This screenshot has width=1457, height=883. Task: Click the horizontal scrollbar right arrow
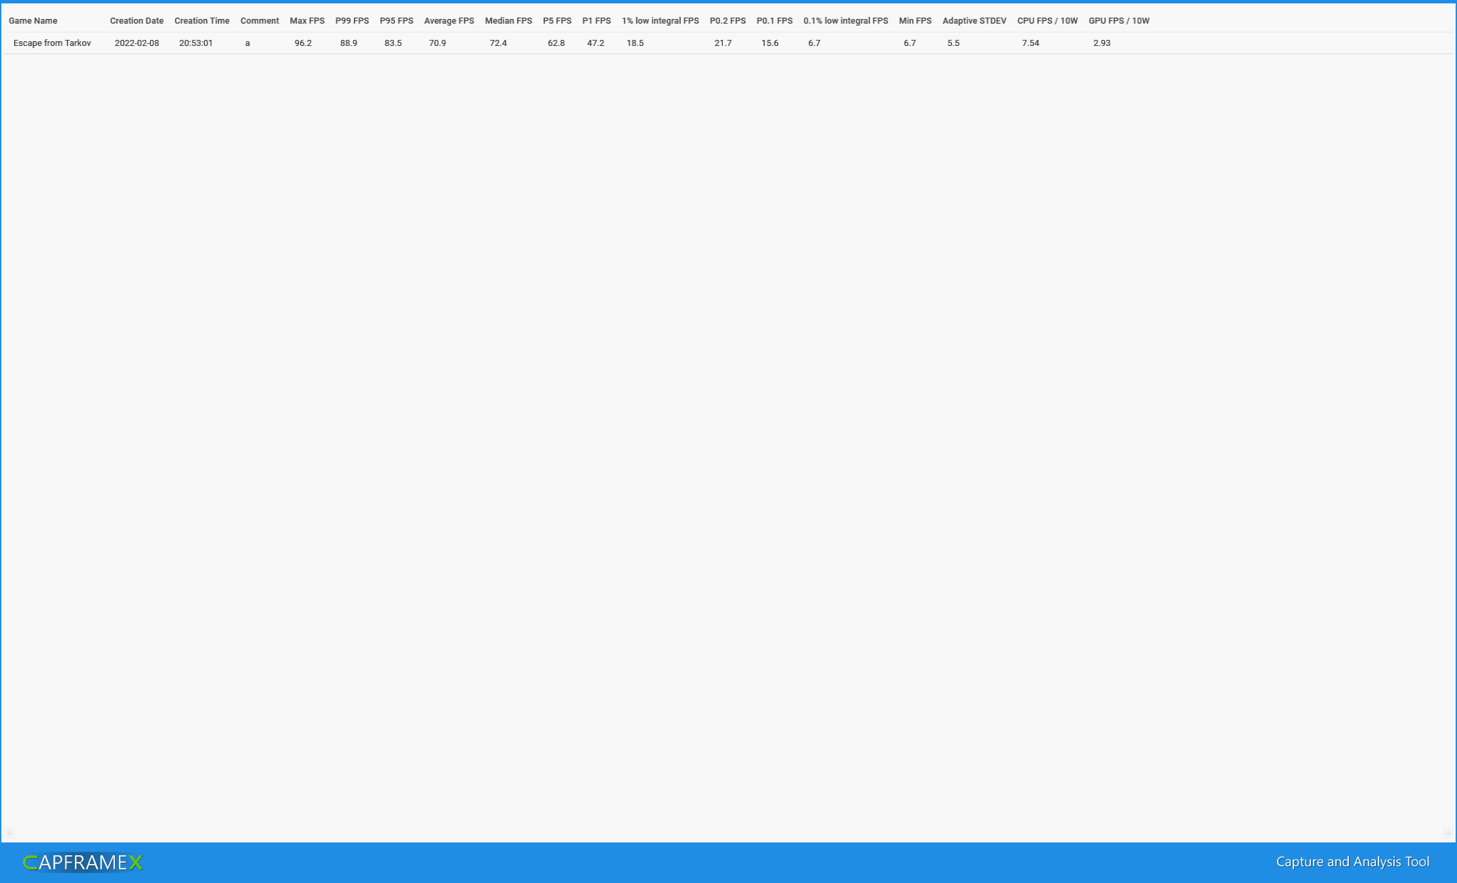(x=1447, y=834)
